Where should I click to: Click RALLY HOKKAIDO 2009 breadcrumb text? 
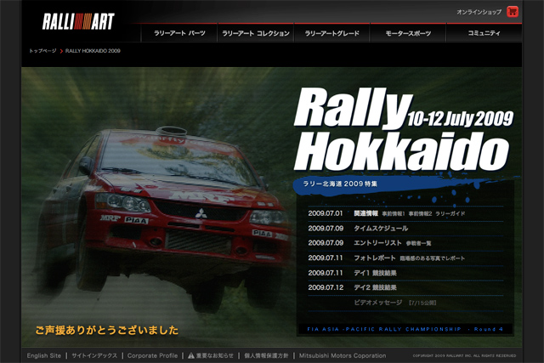click(x=93, y=51)
